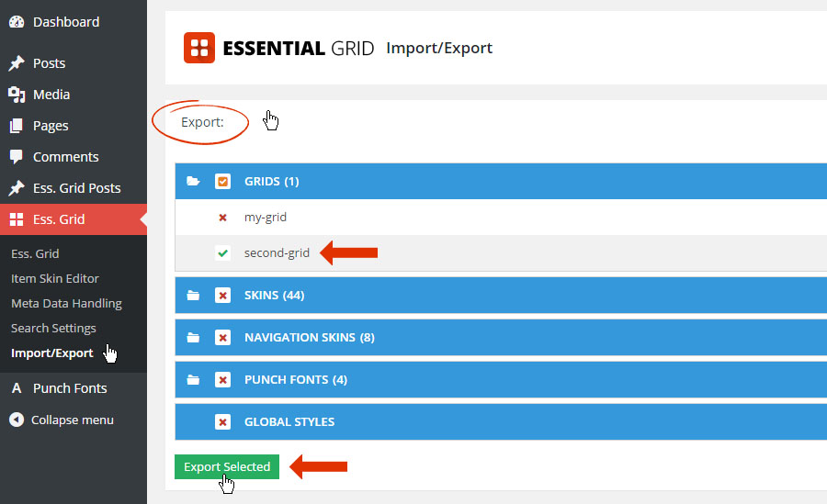Viewport: 827px width, 504px height.
Task: Click PUNCH FONTS (4) header text
Action: point(296,379)
